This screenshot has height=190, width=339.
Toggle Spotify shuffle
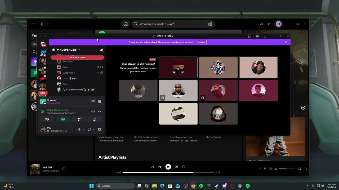153,167
